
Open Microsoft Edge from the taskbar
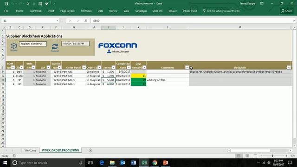102,163
